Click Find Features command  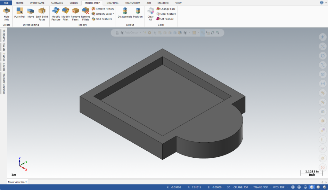tap(102, 19)
